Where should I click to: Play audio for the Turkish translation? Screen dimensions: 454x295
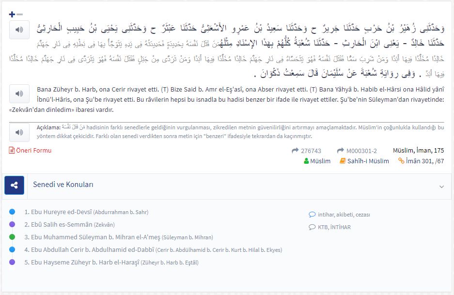click(x=19, y=93)
